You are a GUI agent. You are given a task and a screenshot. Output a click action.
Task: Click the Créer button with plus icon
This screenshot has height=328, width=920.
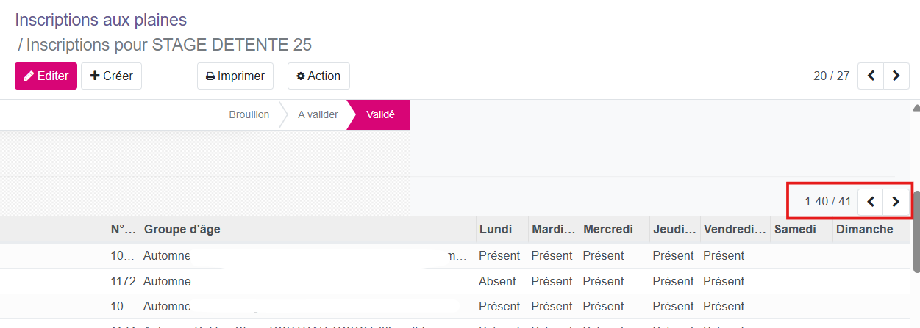pyautogui.click(x=111, y=76)
